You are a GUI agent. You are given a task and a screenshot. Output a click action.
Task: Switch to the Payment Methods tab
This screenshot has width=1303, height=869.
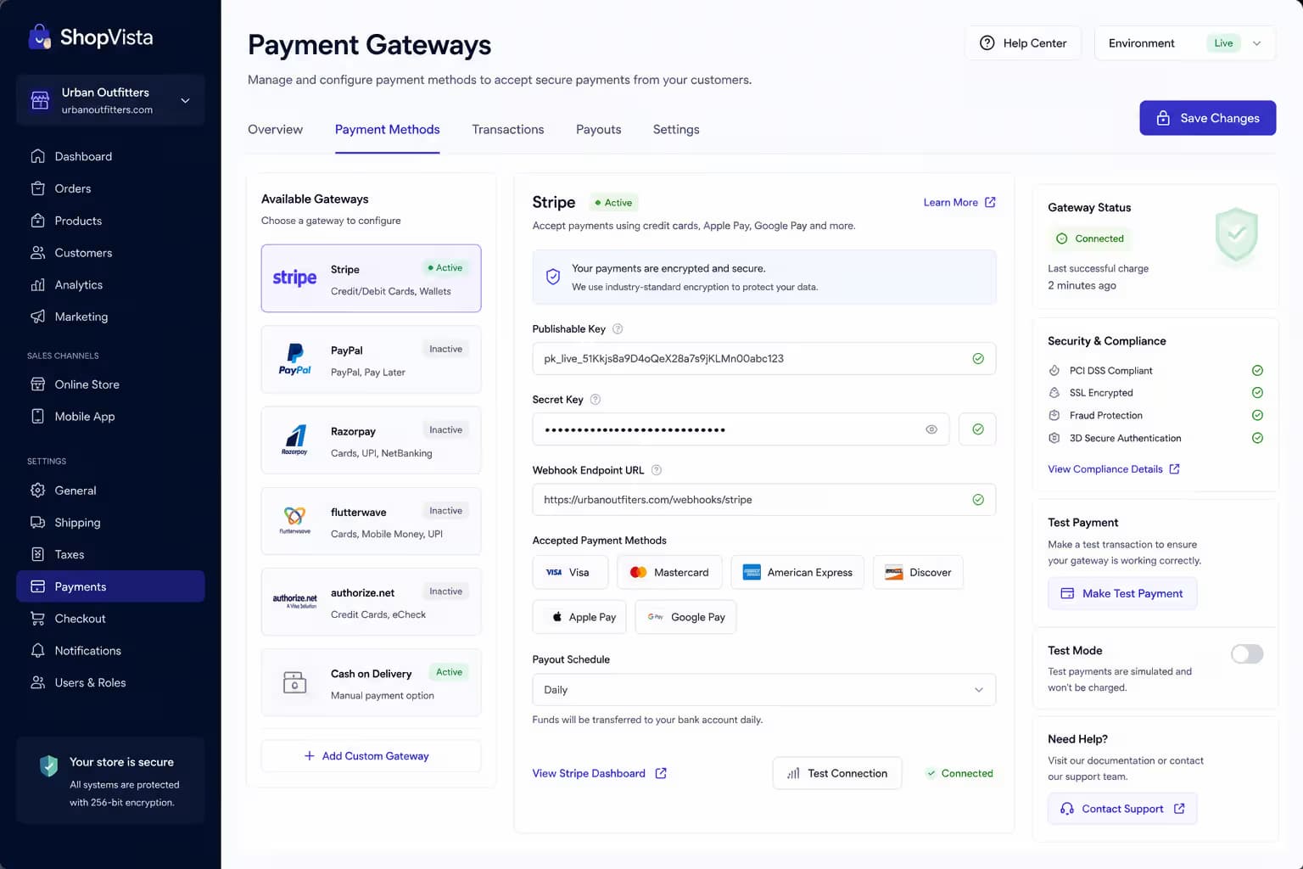pos(387,130)
